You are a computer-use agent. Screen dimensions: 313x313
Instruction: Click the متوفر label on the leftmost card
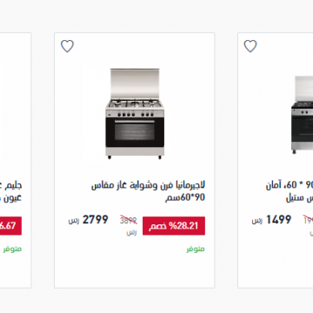(x=12, y=250)
